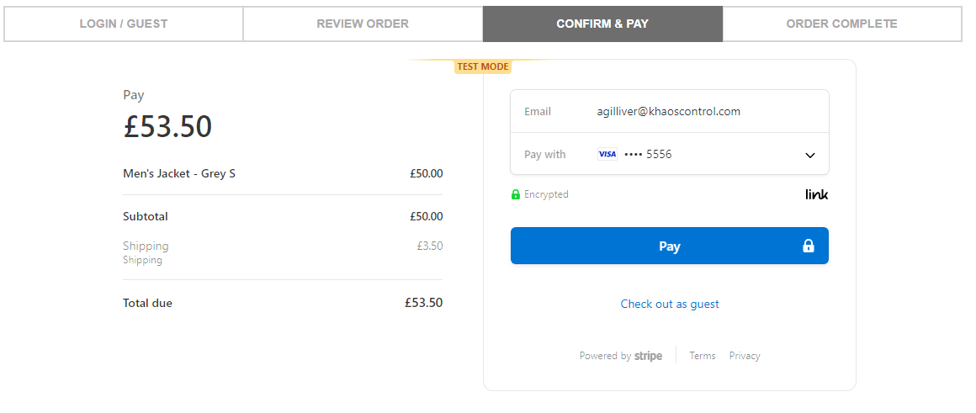Click the lock icon on Pay button
The height and width of the screenshot is (413, 976).
[x=808, y=246]
